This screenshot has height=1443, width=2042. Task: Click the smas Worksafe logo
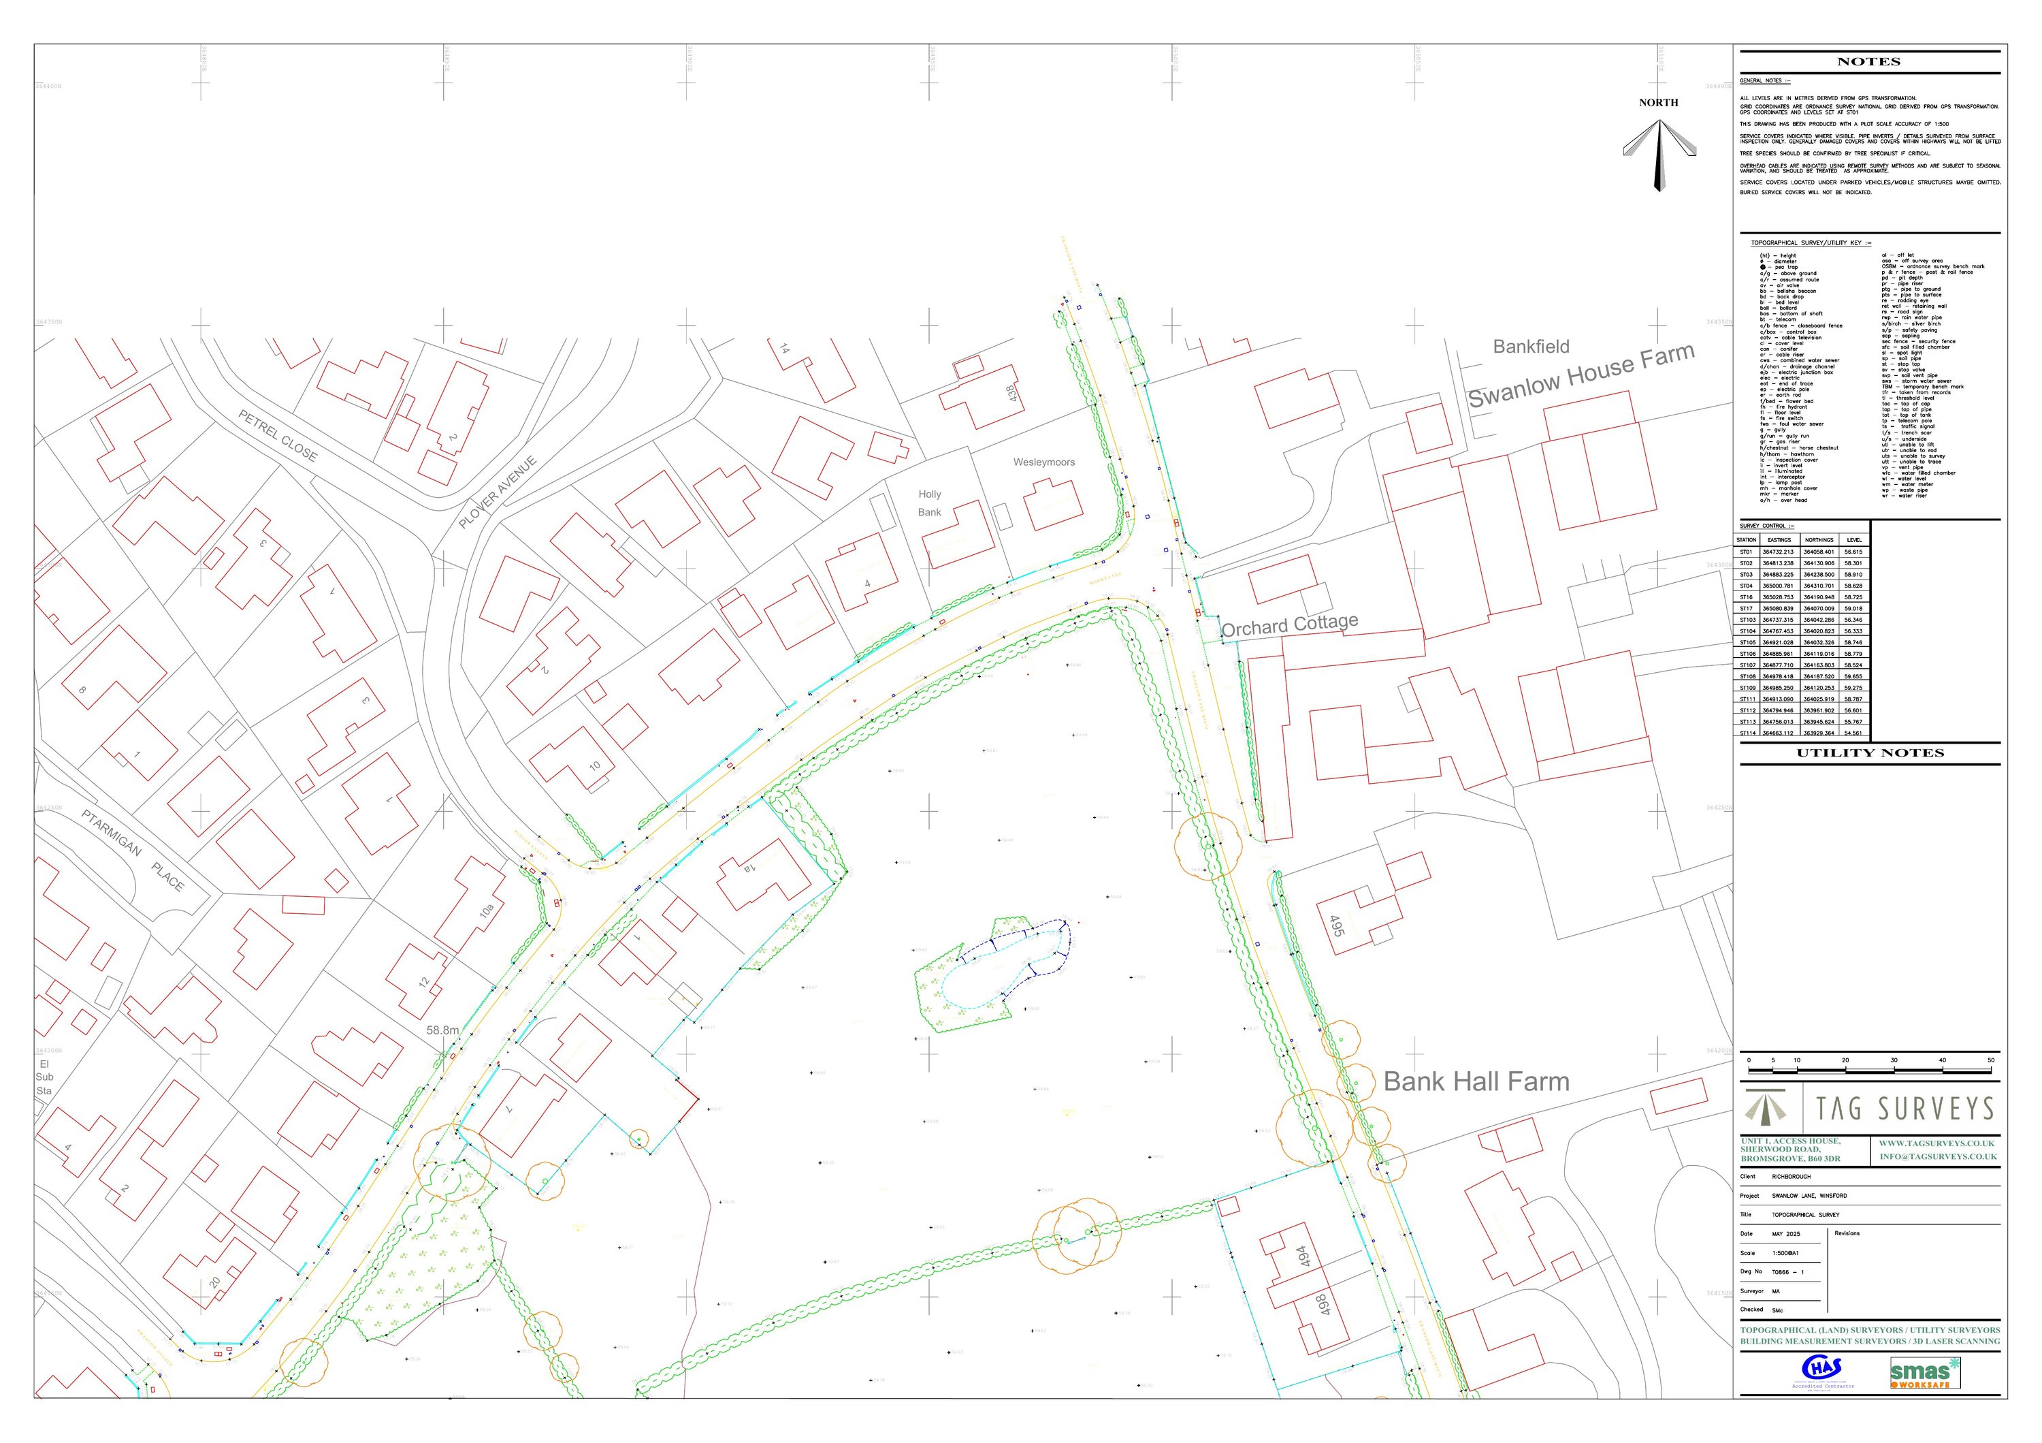coord(1926,1373)
